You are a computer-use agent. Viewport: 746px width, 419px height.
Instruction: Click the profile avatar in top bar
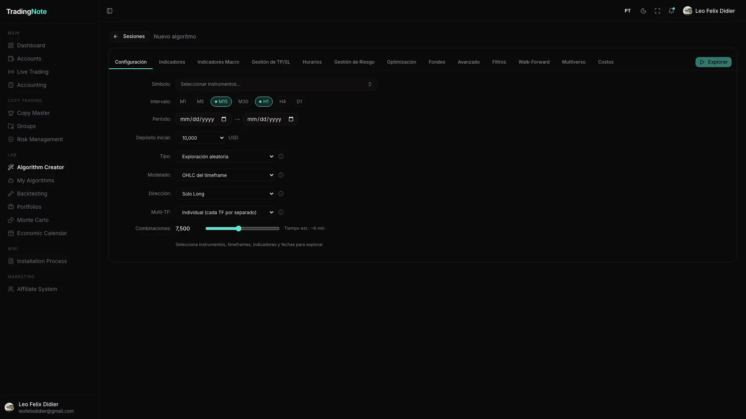687,11
